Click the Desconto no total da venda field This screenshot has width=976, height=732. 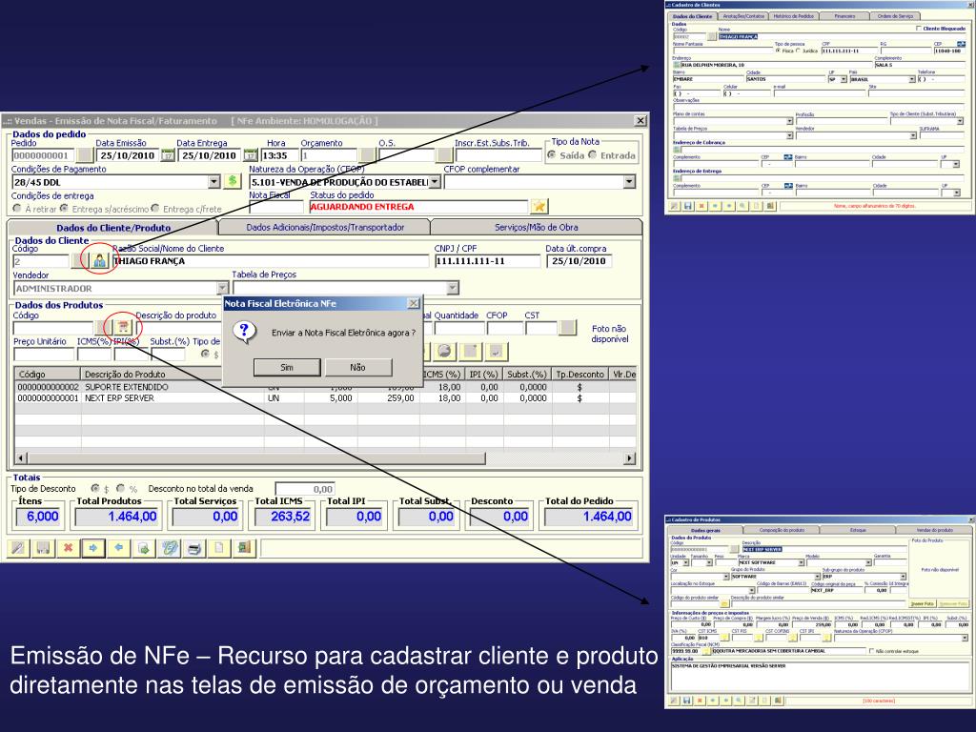305,489
